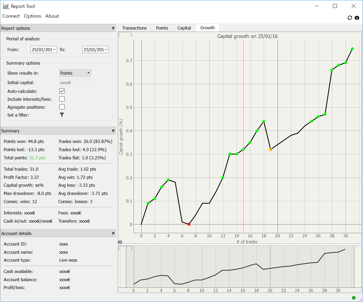Open the Connect menu
This screenshot has height=302, width=363.
pos(11,16)
